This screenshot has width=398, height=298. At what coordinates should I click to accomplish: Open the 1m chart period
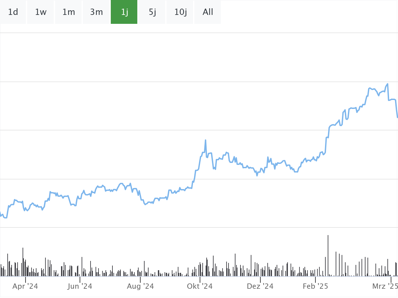coord(68,12)
